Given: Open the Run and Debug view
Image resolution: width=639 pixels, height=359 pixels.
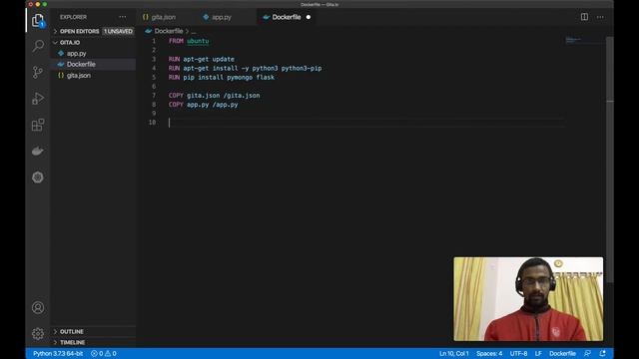Looking at the screenshot, I should [x=38, y=98].
